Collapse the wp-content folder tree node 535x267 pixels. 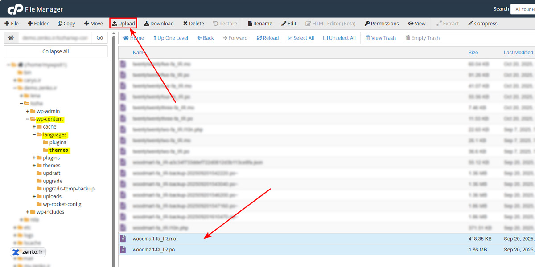tap(28, 119)
